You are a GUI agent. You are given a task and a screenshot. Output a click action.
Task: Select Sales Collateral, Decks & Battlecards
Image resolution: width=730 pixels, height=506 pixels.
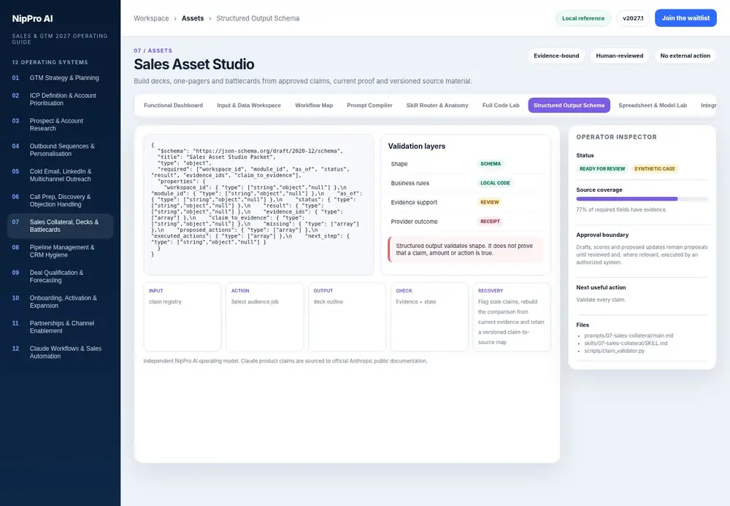point(60,225)
